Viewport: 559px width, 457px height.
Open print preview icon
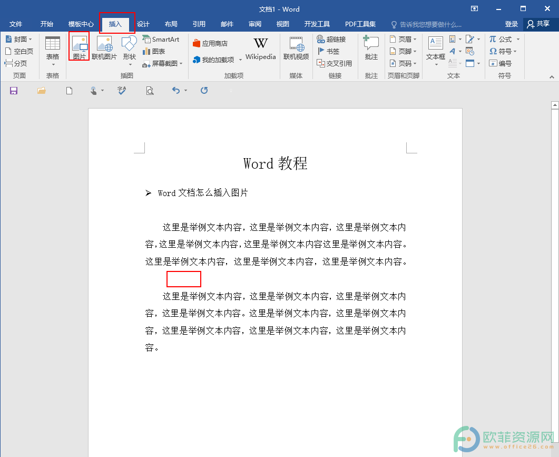(150, 91)
